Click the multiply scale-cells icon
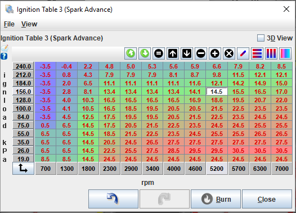This screenshot has height=213, width=296. tap(229, 53)
